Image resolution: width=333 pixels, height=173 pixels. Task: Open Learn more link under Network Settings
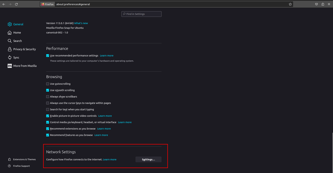coord(110,159)
